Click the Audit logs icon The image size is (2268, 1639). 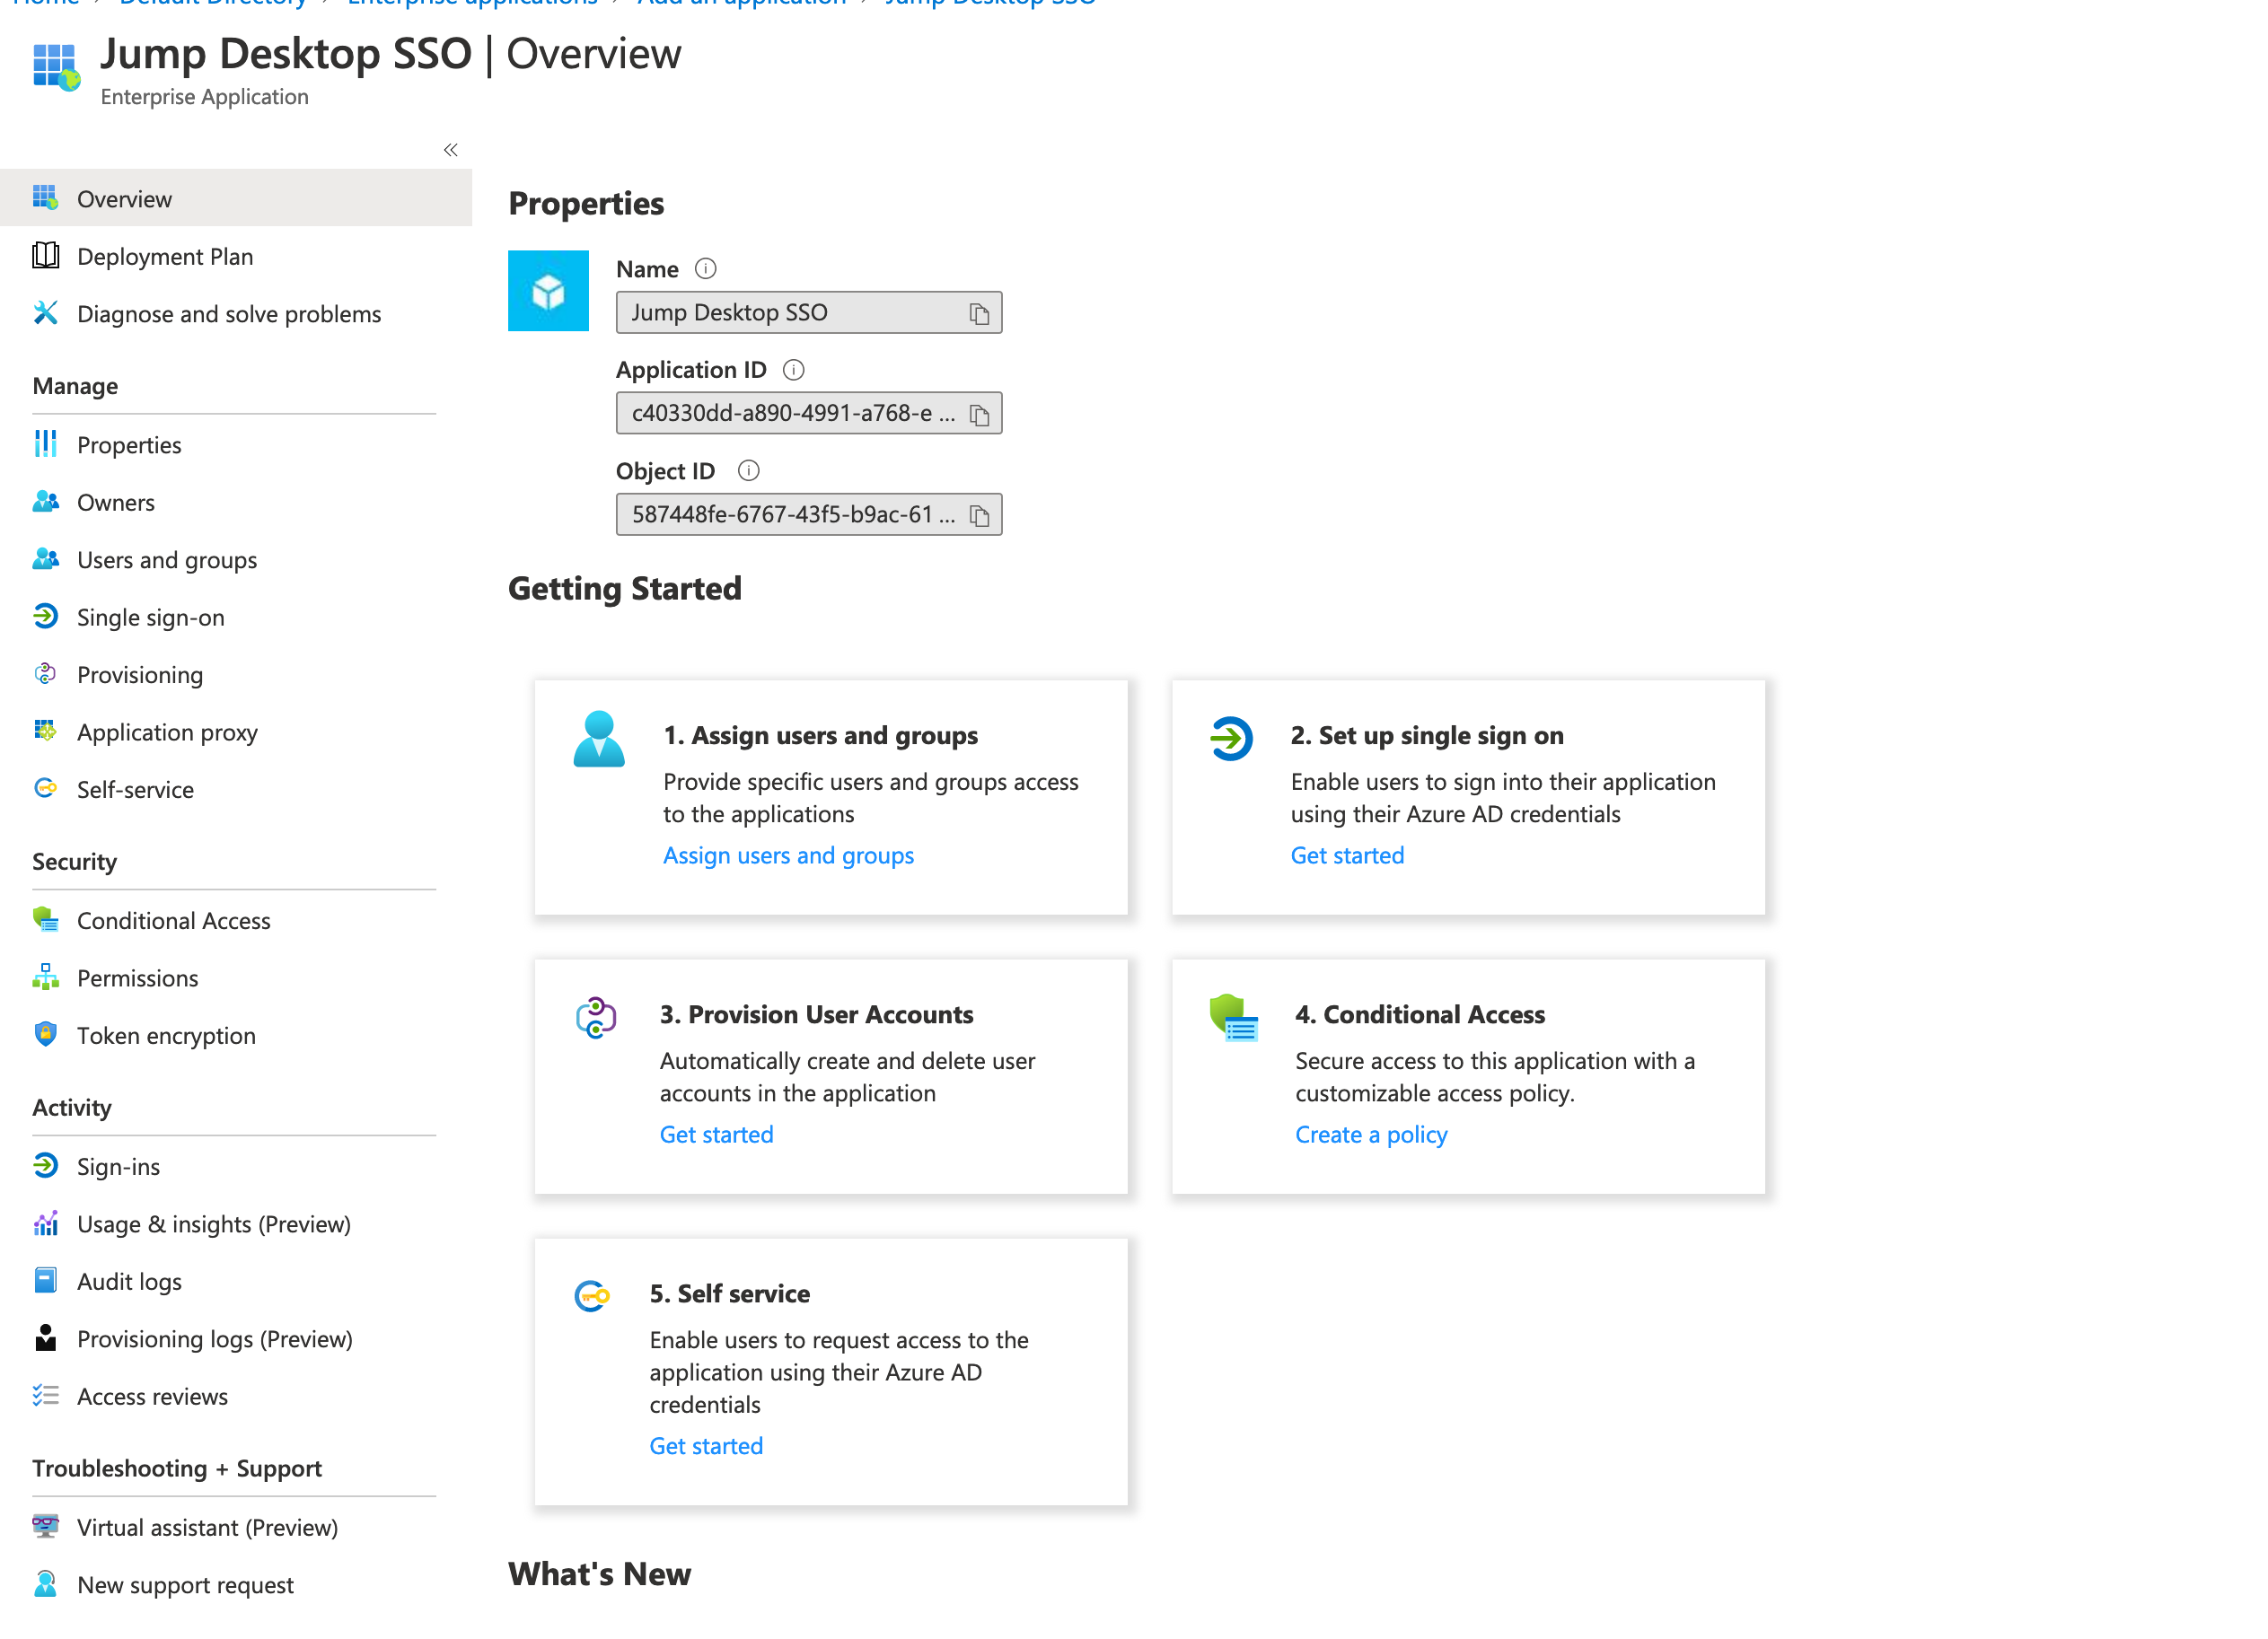[x=45, y=1281]
